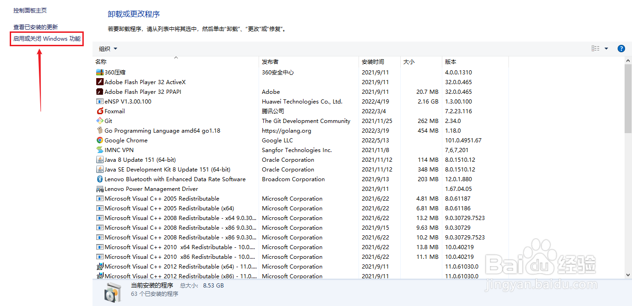Select the Microsoft Visual C++ 2005 Redistributable row
The width and height of the screenshot is (632, 306).
tap(301, 198)
